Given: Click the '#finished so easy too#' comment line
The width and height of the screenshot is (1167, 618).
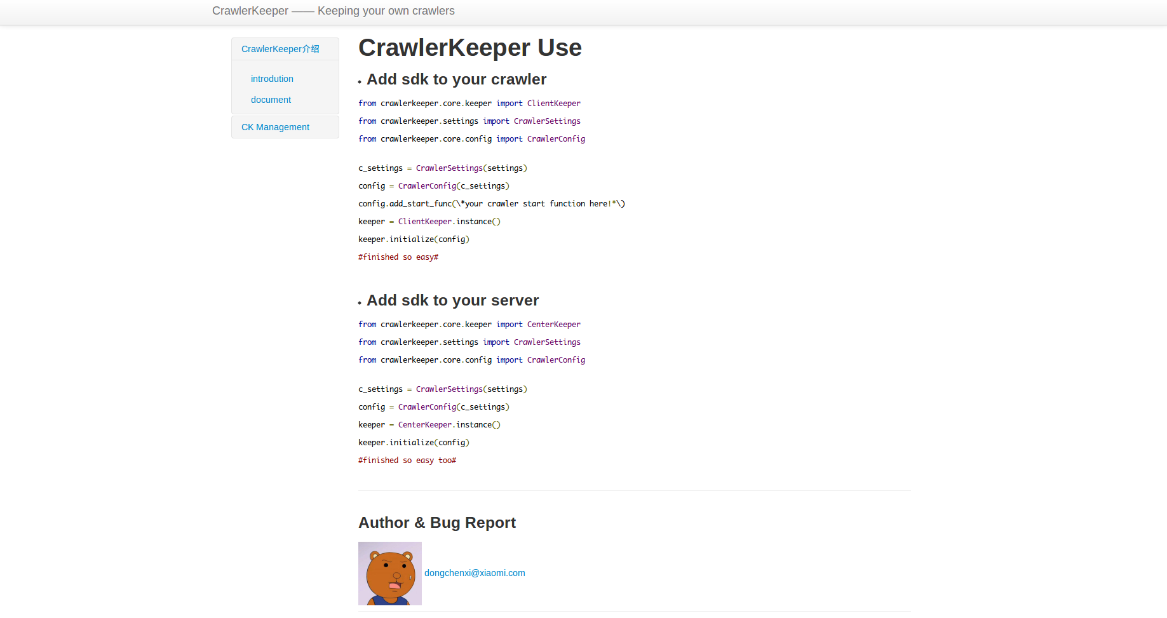Looking at the screenshot, I should pyautogui.click(x=407, y=460).
